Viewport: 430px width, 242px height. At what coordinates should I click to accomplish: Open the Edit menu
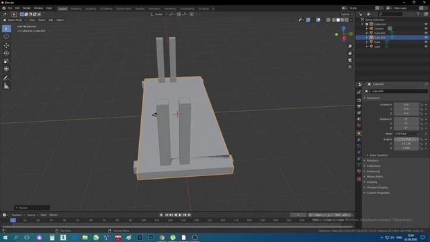[17, 8]
